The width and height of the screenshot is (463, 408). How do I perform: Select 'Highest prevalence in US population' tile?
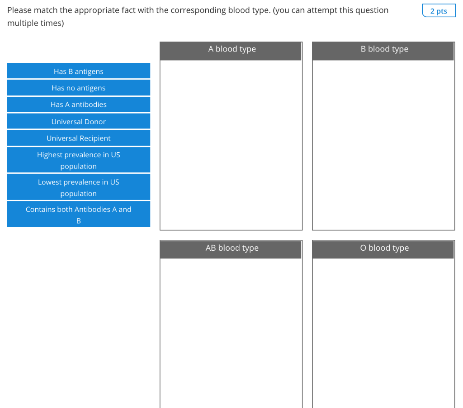tap(79, 160)
